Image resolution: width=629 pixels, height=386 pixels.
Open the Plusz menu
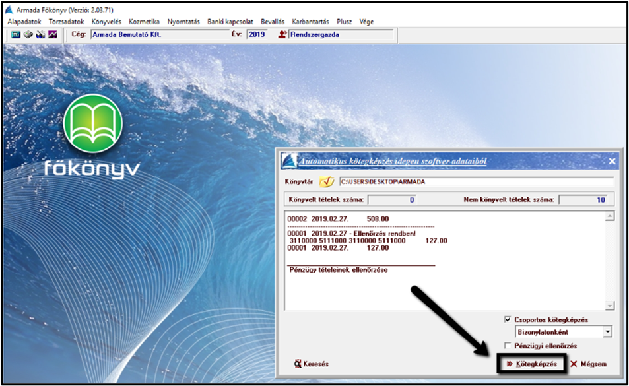[344, 22]
